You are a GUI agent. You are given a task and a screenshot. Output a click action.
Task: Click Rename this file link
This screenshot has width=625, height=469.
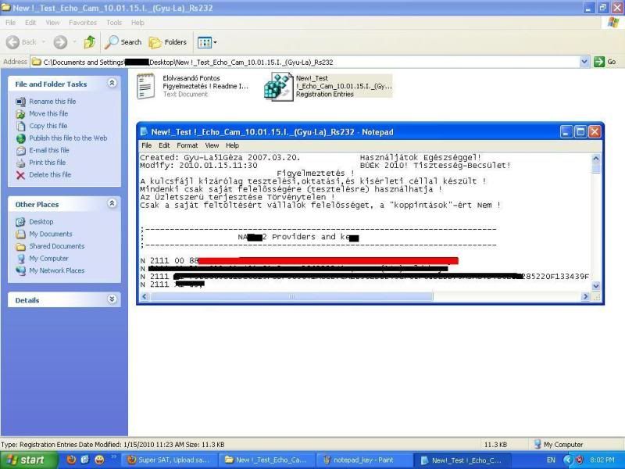(52, 102)
